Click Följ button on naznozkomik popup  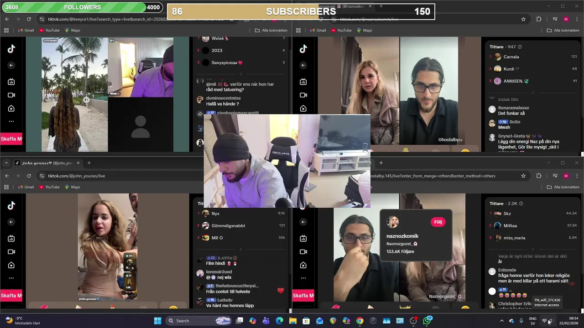pyautogui.click(x=438, y=222)
